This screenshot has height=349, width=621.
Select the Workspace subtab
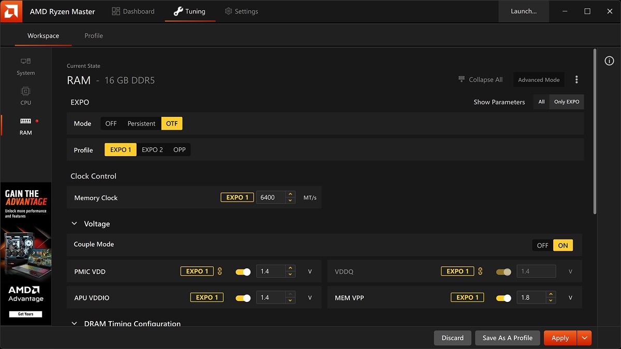tap(43, 36)
